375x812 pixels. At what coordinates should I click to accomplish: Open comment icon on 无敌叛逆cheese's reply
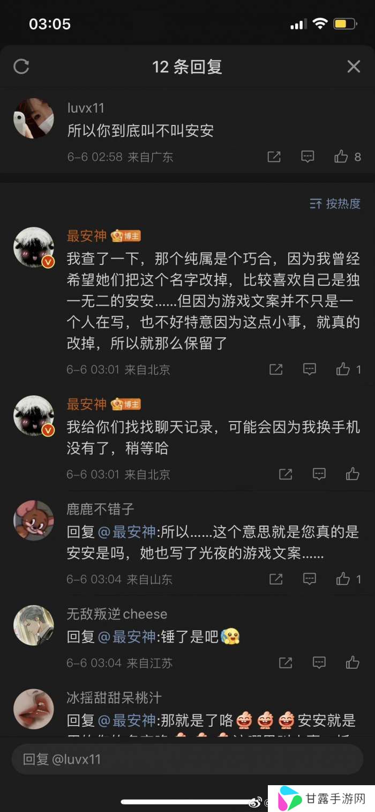319,663
